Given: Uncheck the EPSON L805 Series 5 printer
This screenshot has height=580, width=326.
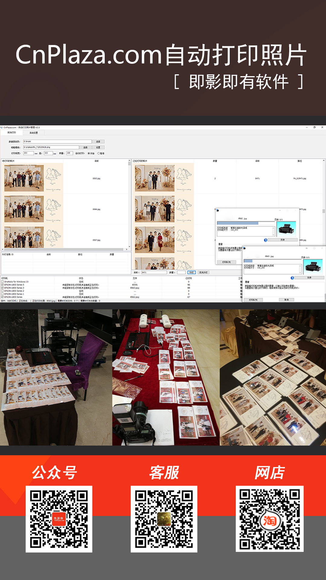Looking at the screenshot, I should (x=2, y=285).
